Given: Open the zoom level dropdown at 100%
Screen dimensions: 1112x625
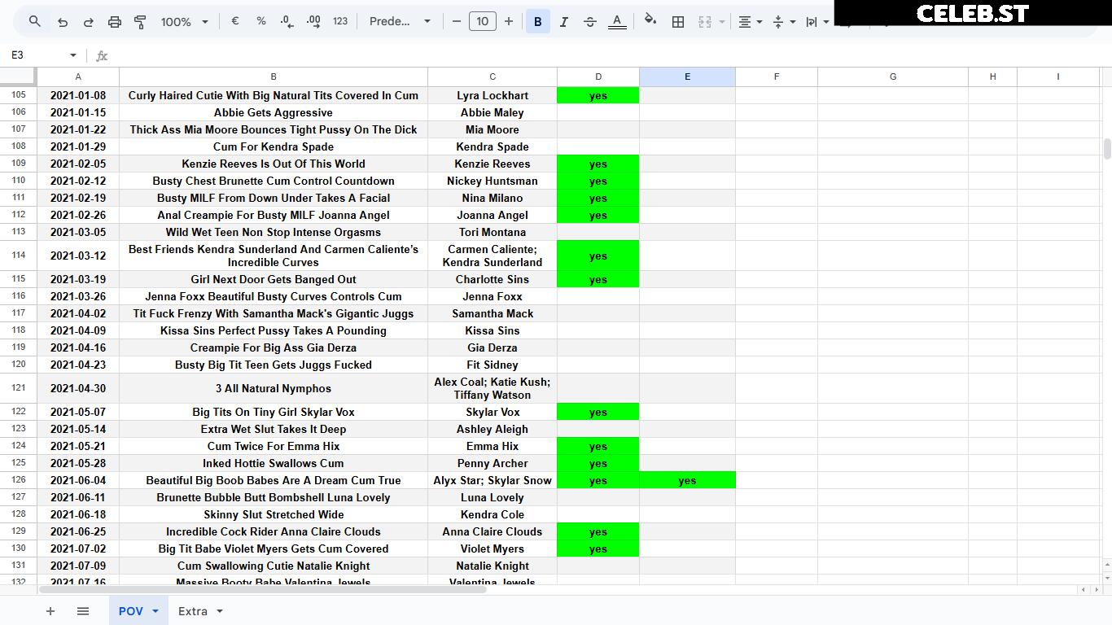Looking at the screenshot, I should (185, 22).
